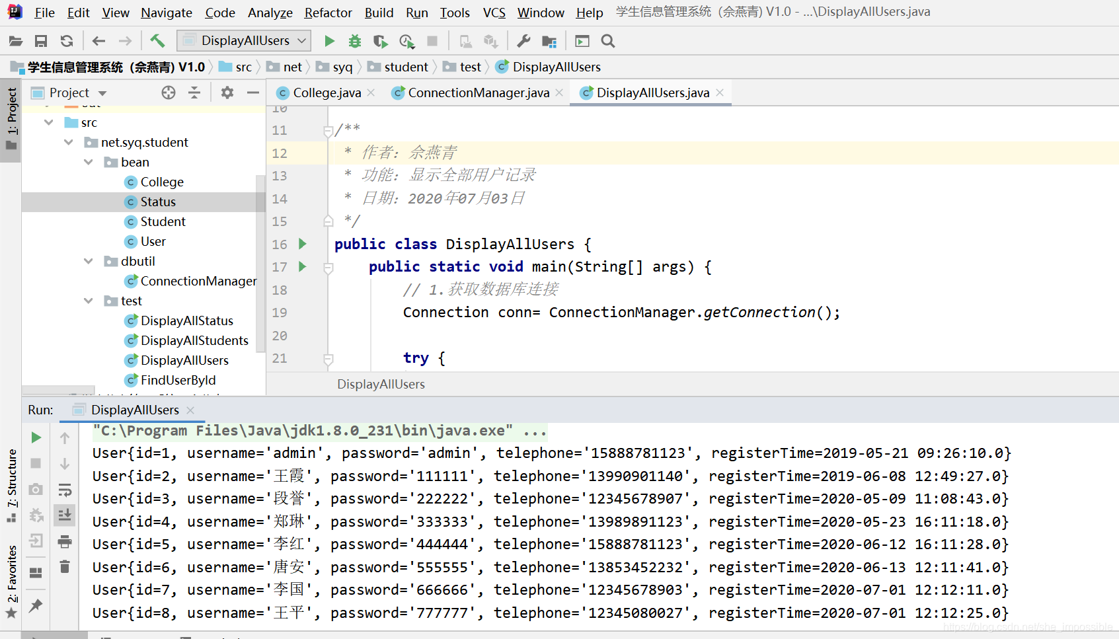Toggle the 1: Project tool window
The height and width of the screenshot is (639, 1119).
11,119
